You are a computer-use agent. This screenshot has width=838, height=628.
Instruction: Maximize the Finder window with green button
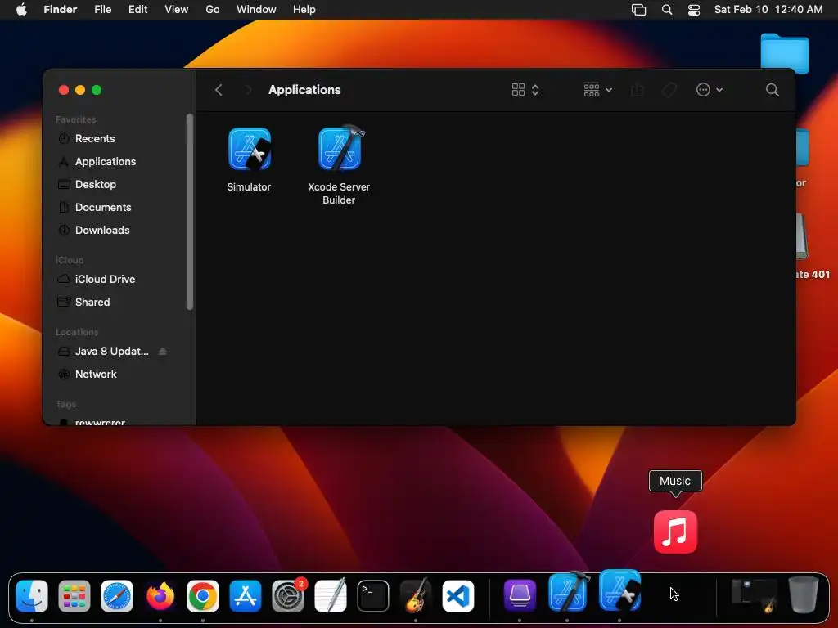pyautogui.click(x=97, y=90)
